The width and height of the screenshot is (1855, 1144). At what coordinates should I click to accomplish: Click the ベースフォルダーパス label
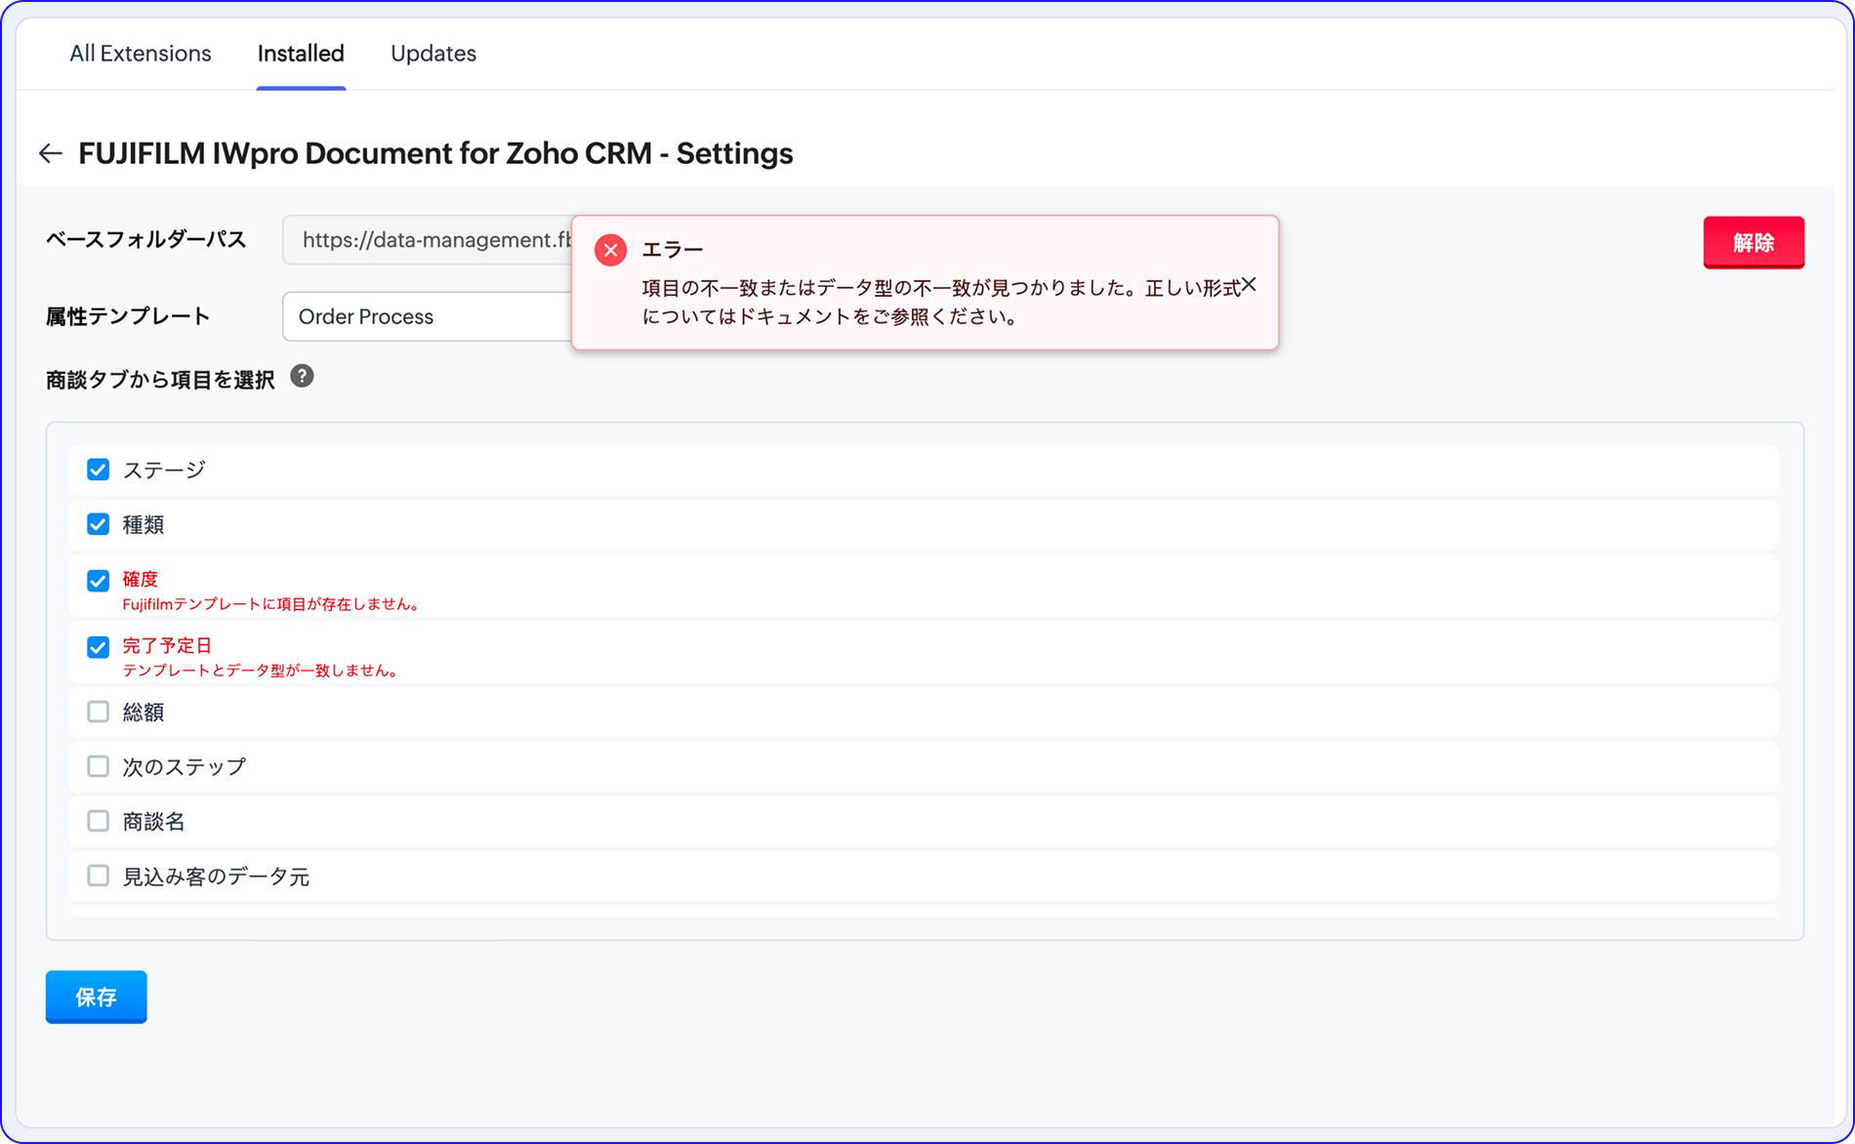146,240
